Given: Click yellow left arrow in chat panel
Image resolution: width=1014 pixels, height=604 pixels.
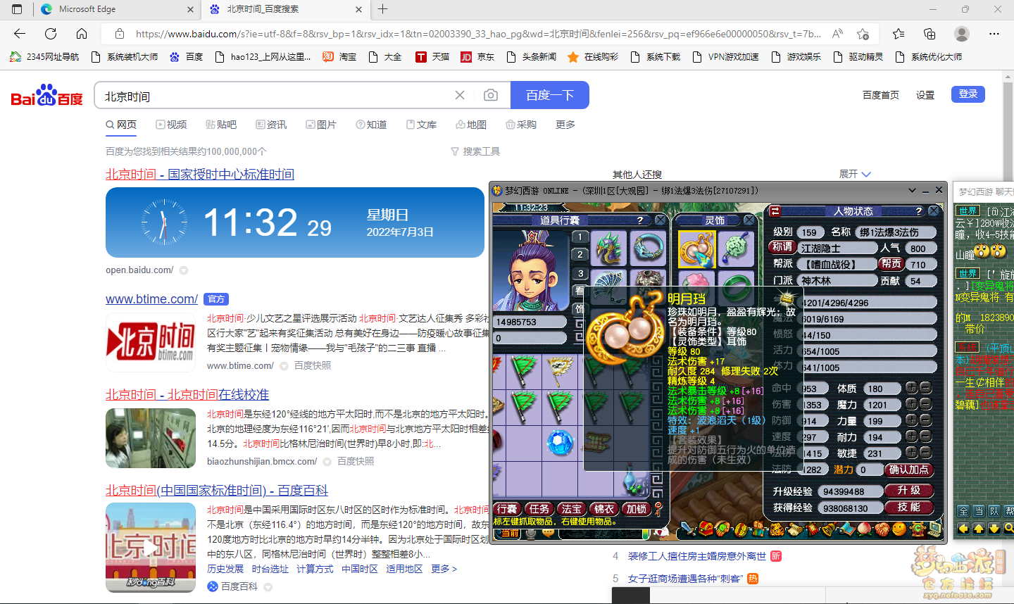Looking at the screenshot, I should click(x=963, y=528).
